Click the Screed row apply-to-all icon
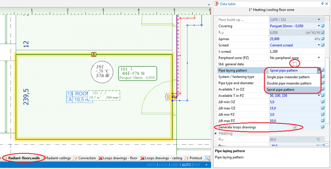The image size is (331, 169). click(323, 45)
